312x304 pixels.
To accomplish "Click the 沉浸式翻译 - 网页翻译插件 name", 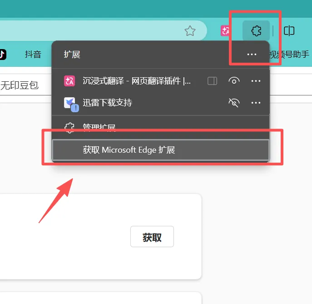I will click(137, 81).
